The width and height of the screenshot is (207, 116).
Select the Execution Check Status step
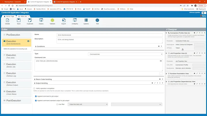17,93
